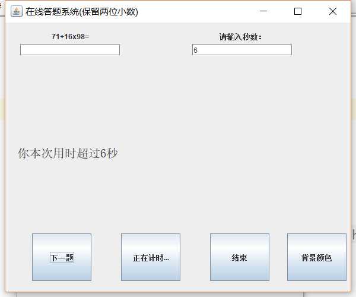This screenshot has height=297, width=356.
Task: Open background color picker via 背景颜色
Action: pyautogui.click(x=317, y=257)
